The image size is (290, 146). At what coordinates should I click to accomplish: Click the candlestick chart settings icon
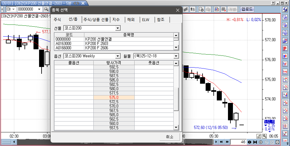tap(216, 9)
